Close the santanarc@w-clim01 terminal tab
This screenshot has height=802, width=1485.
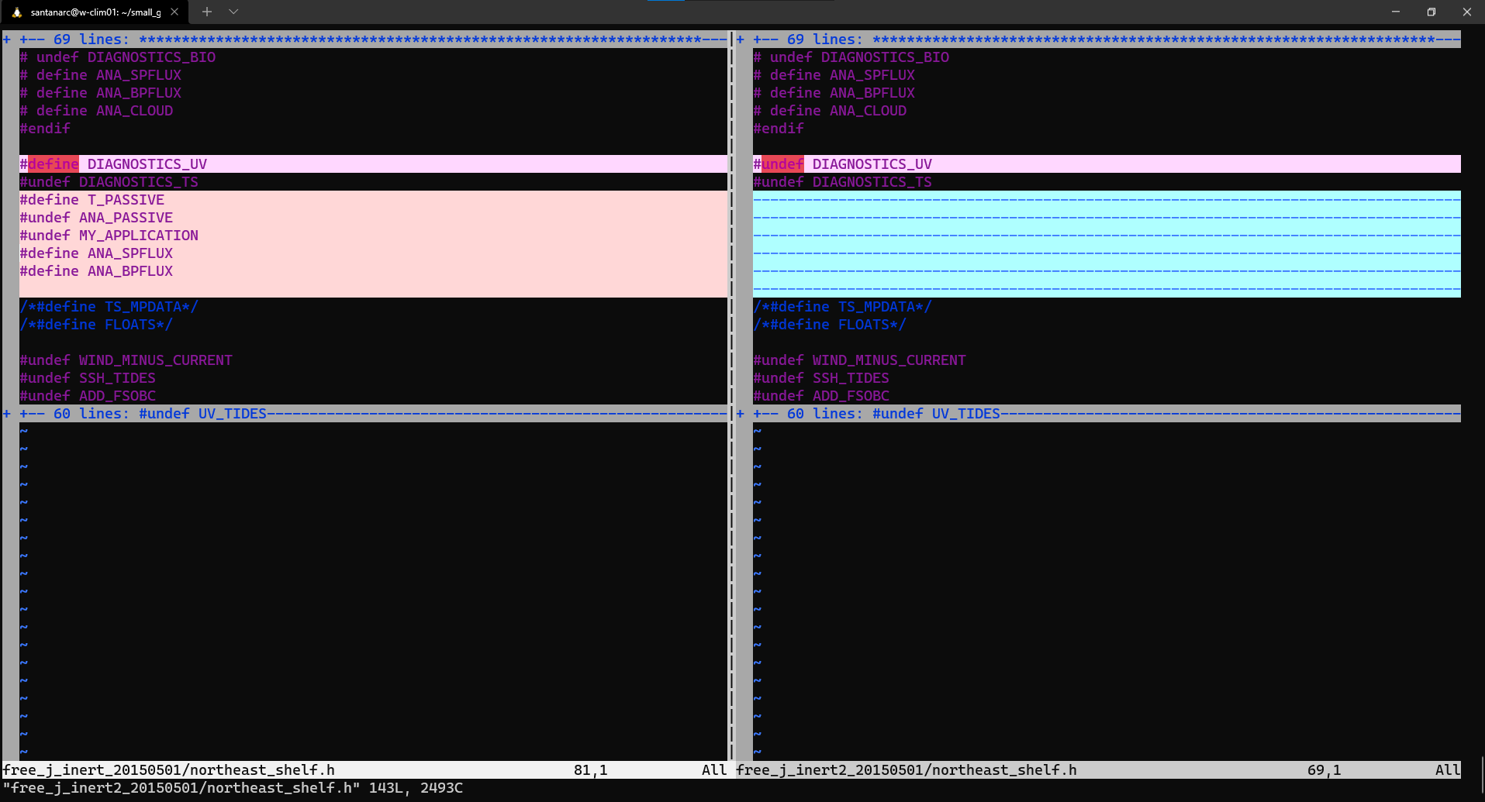pyautogui.click(x=174, y=12)
